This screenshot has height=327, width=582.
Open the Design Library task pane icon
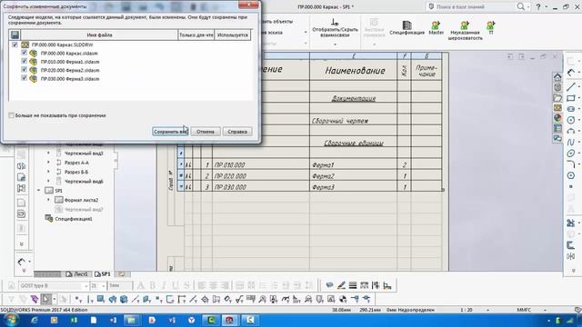[557, 87]
